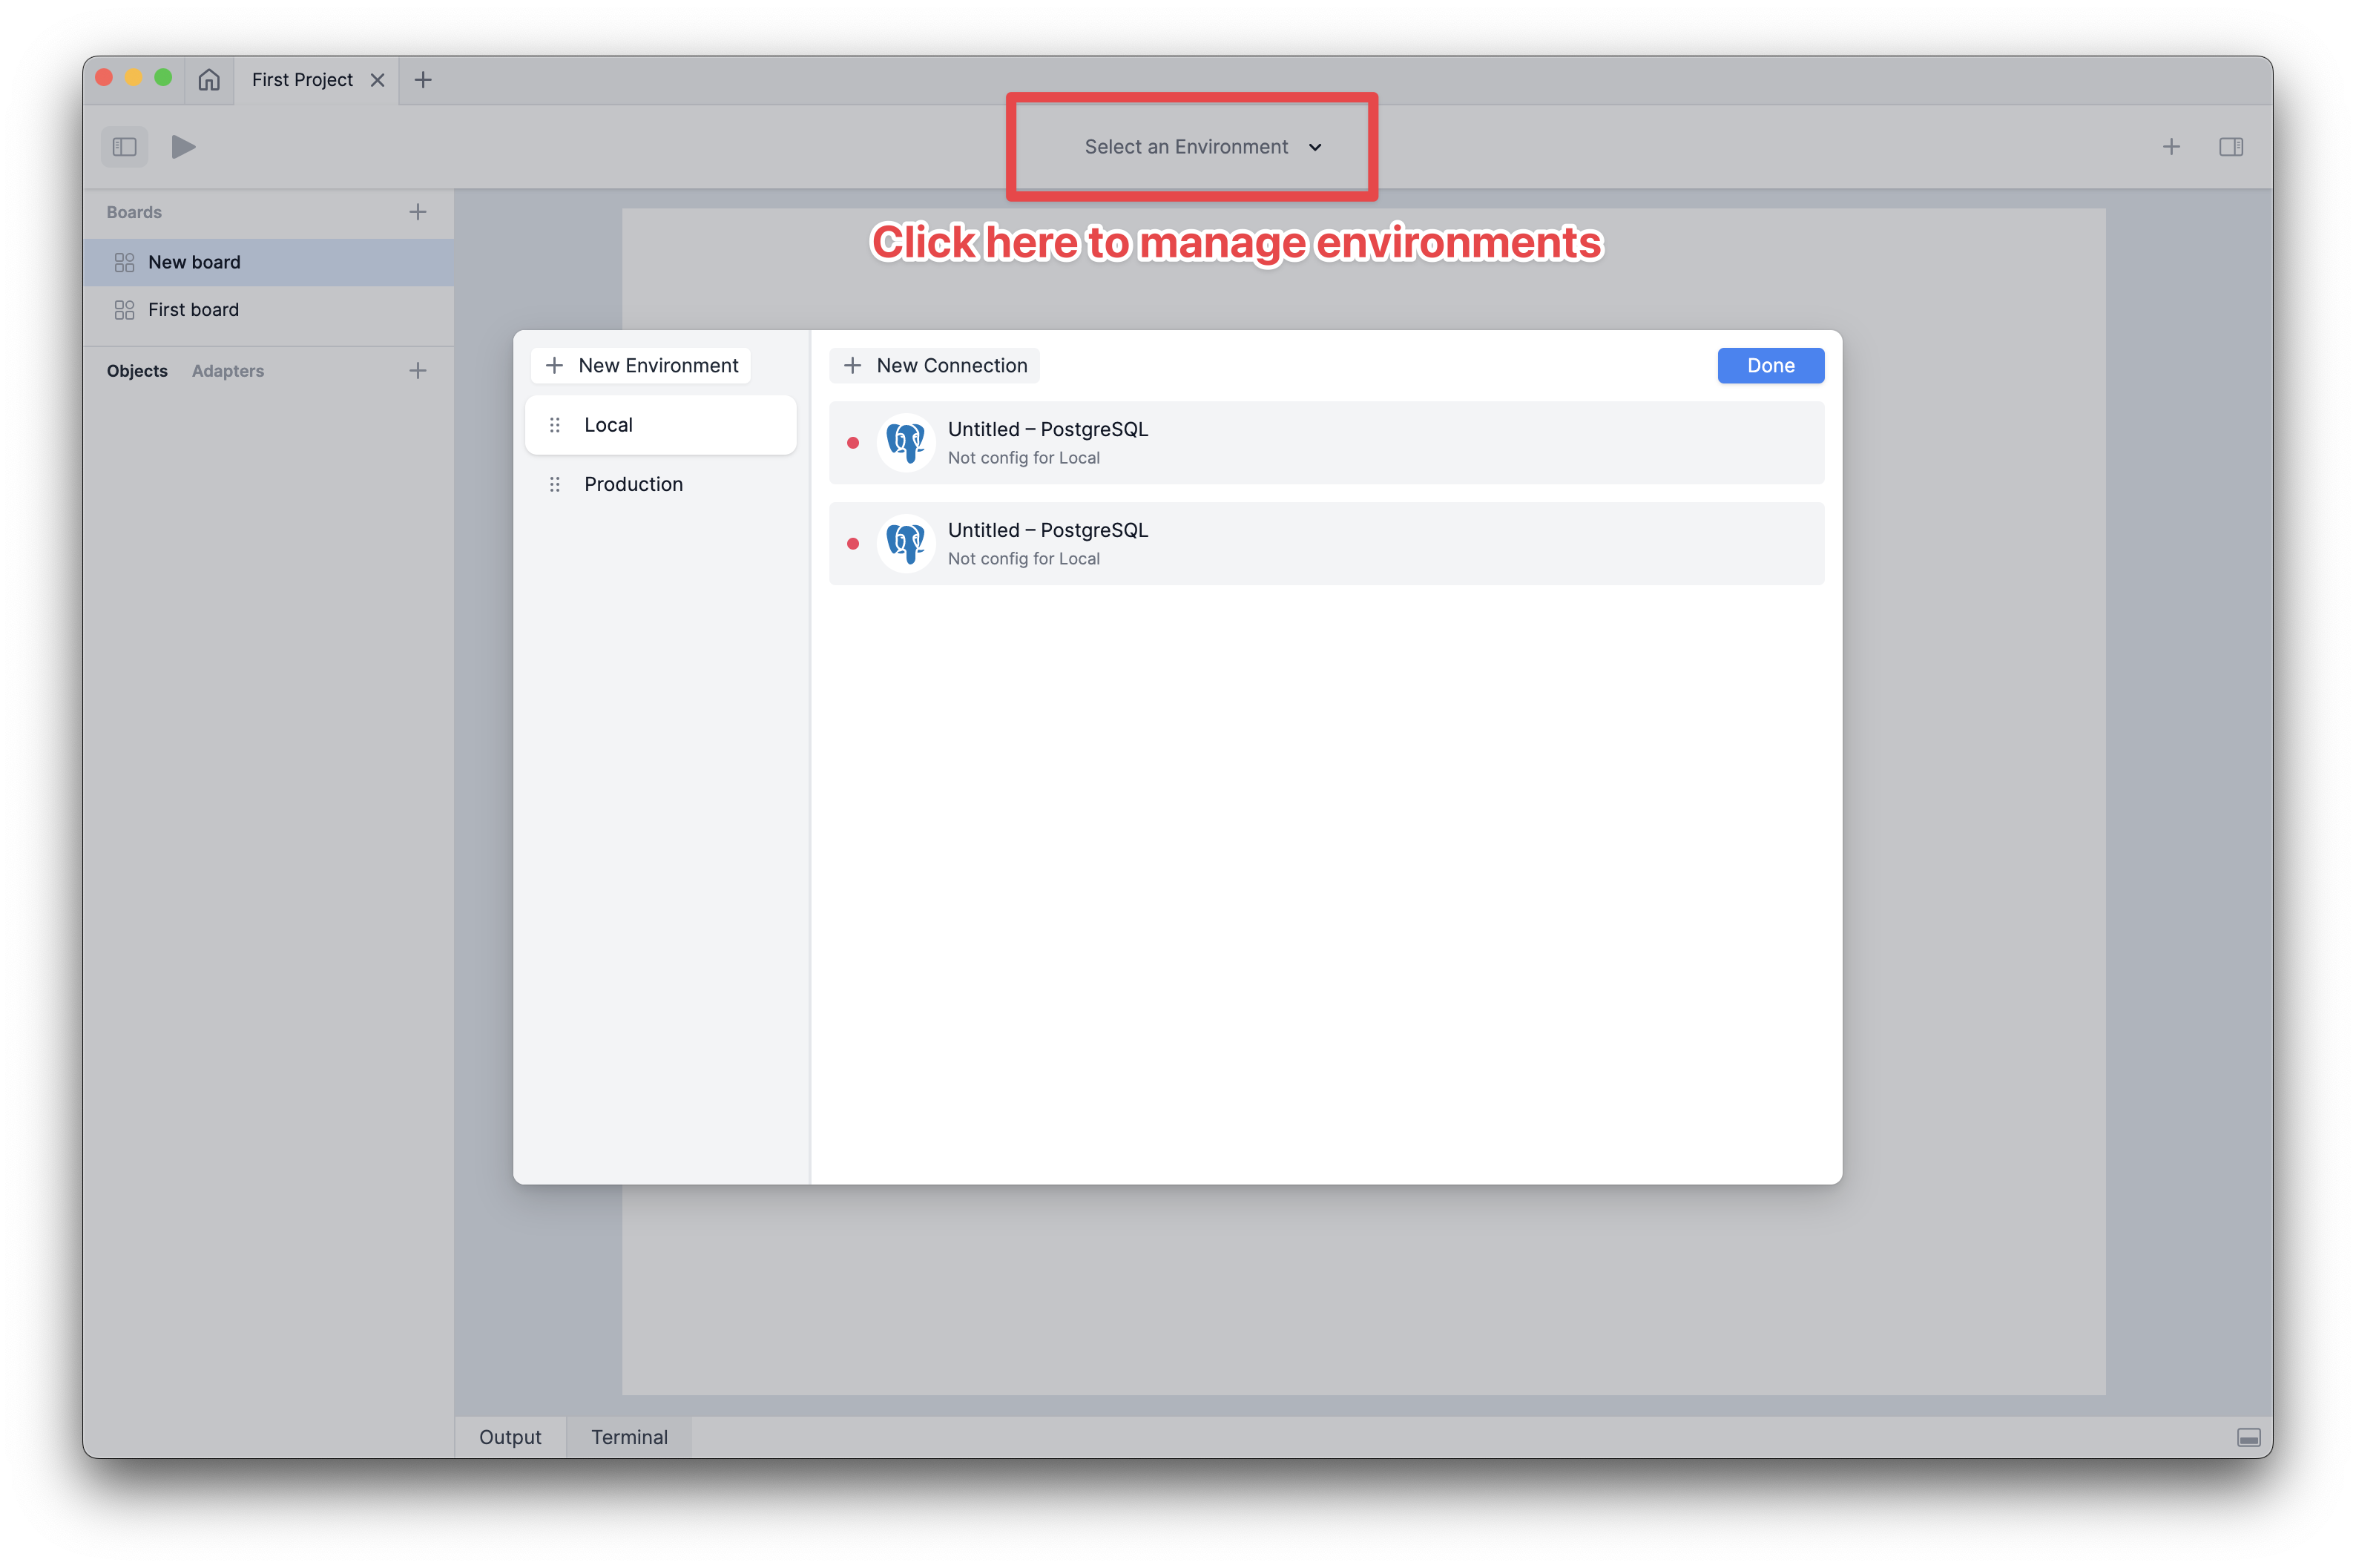
Task: Click the second PostgreSQL elephant icon
Action: (x=906, y=544)
